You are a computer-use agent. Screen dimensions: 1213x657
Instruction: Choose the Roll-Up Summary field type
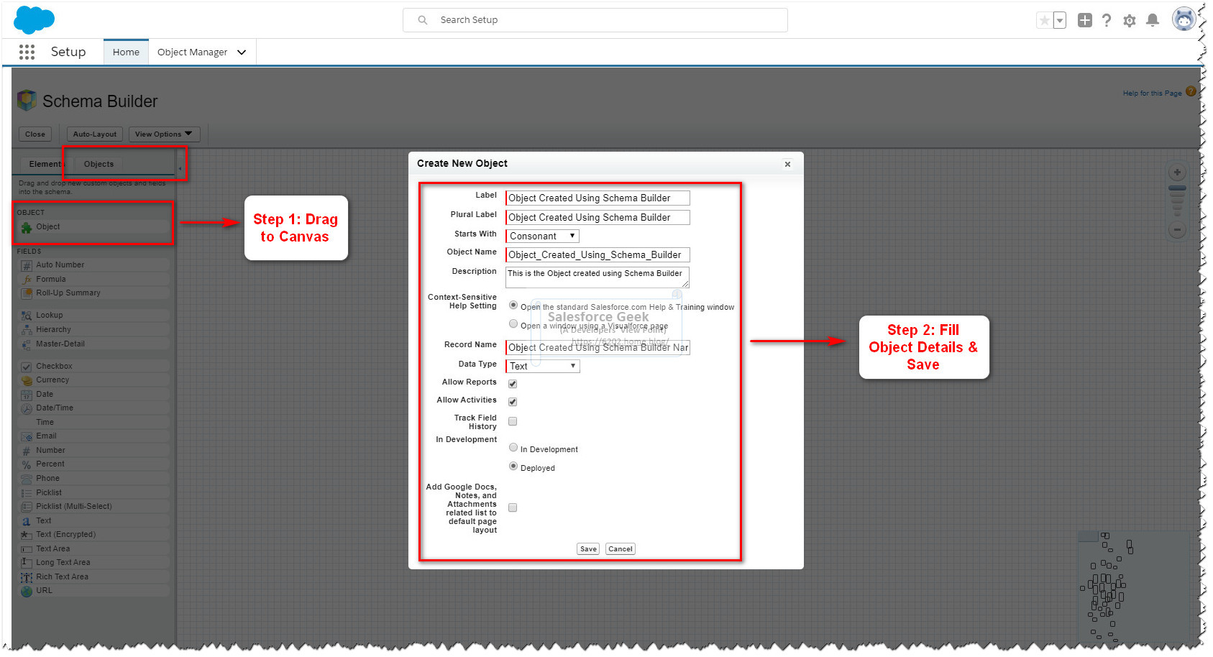tap(66, 293)
